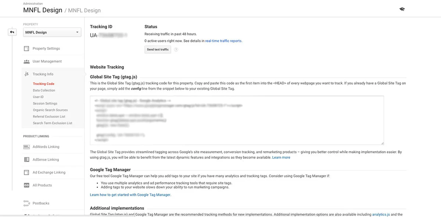441x217 pixels.
Task: Click the Additional implementations heading
Action: [x=117, y=208]
